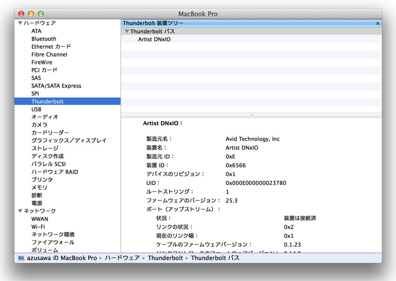Click the computer icon in the path bar
Screen dimensions: 396x281
coord(21,258)
